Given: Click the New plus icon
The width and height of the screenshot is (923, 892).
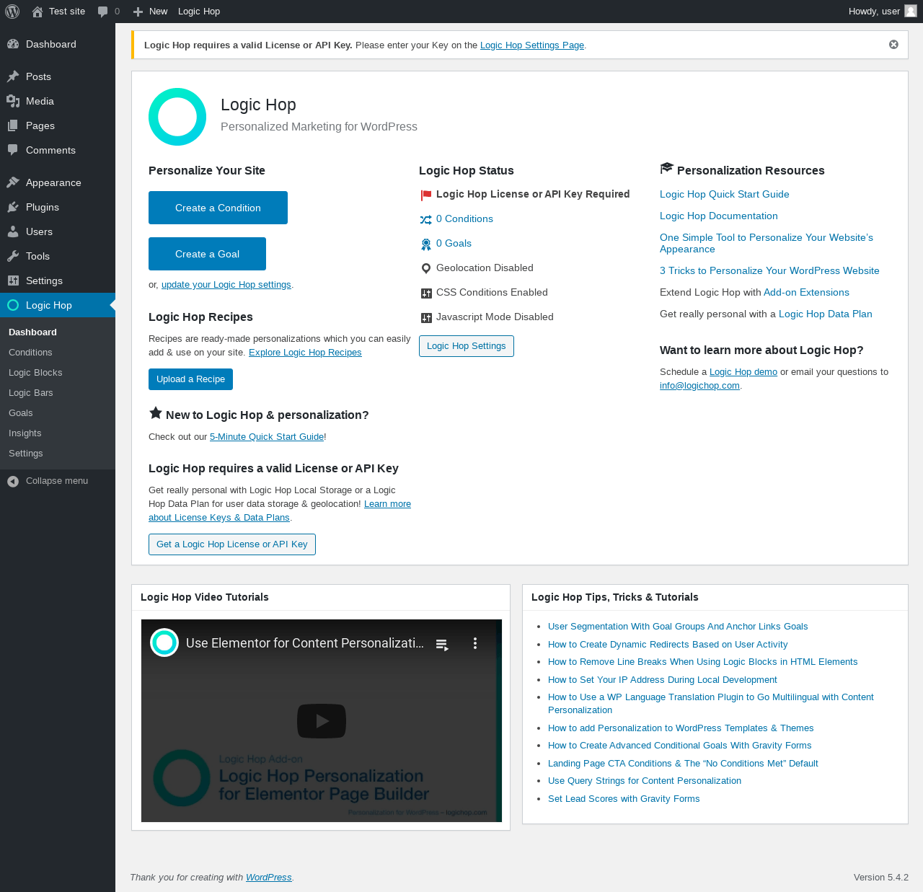Looking at the screenshot, I should tap(138, 12).
